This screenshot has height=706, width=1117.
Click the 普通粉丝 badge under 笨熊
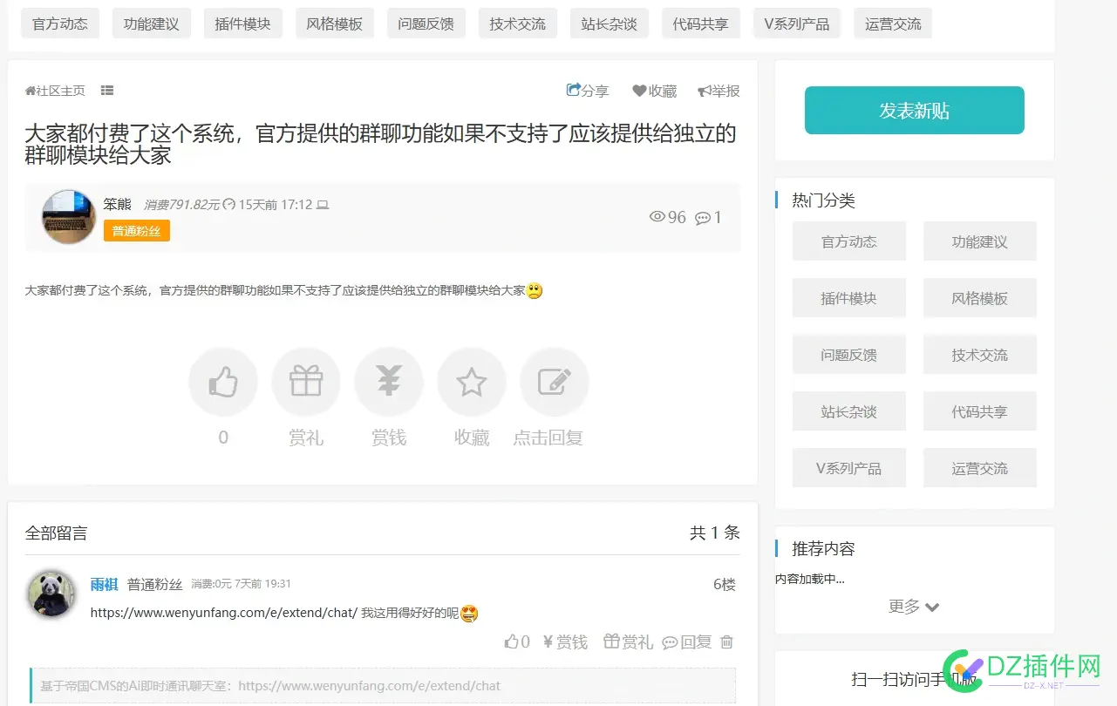point(137,231)
